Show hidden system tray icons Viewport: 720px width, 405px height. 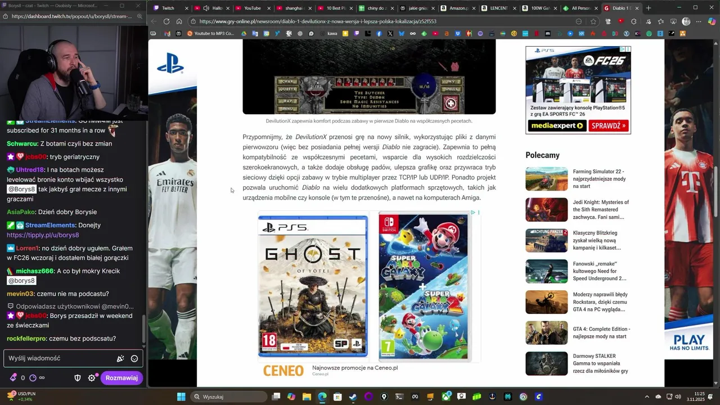click(647, 397)
